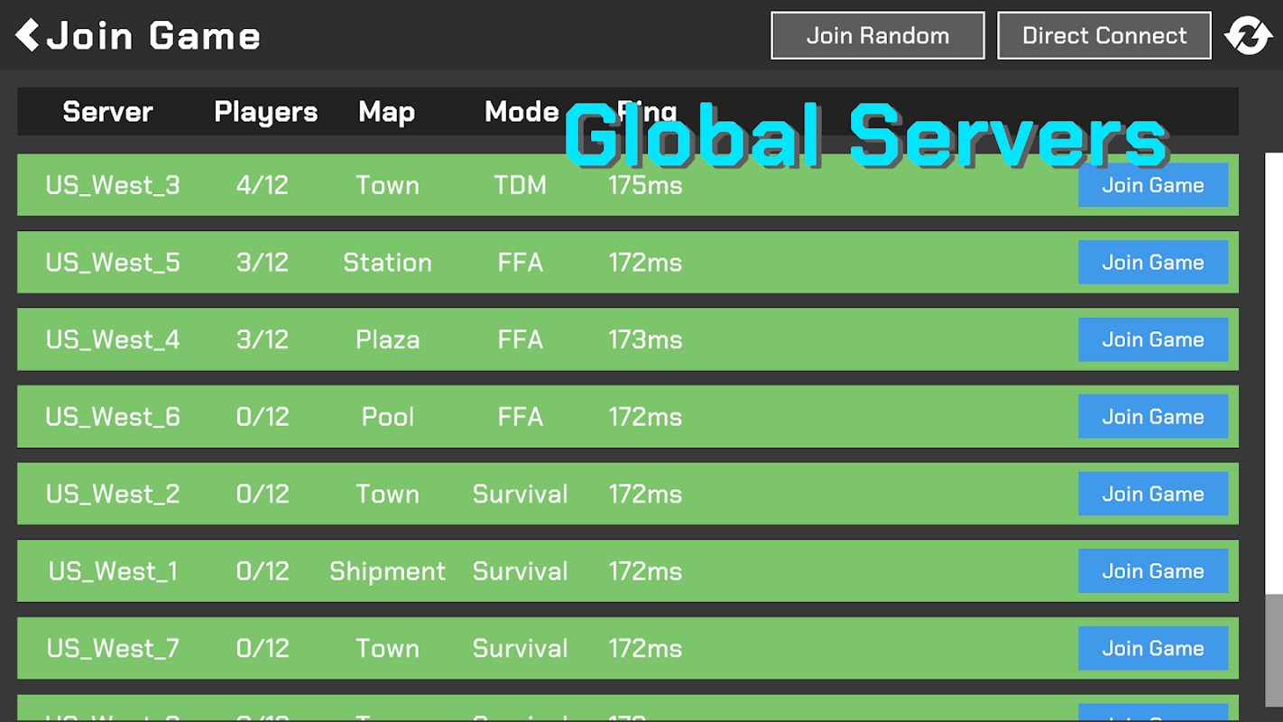Refresh the server list with the circular arrows icon
Screen dimensions: 1283x722
(x=1248, y=36)
